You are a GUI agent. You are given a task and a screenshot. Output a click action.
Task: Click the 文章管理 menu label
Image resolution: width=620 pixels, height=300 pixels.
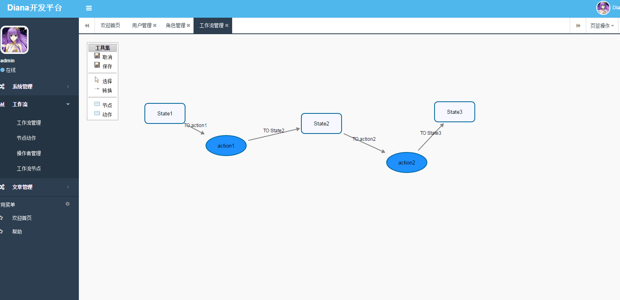click(23, 187)
